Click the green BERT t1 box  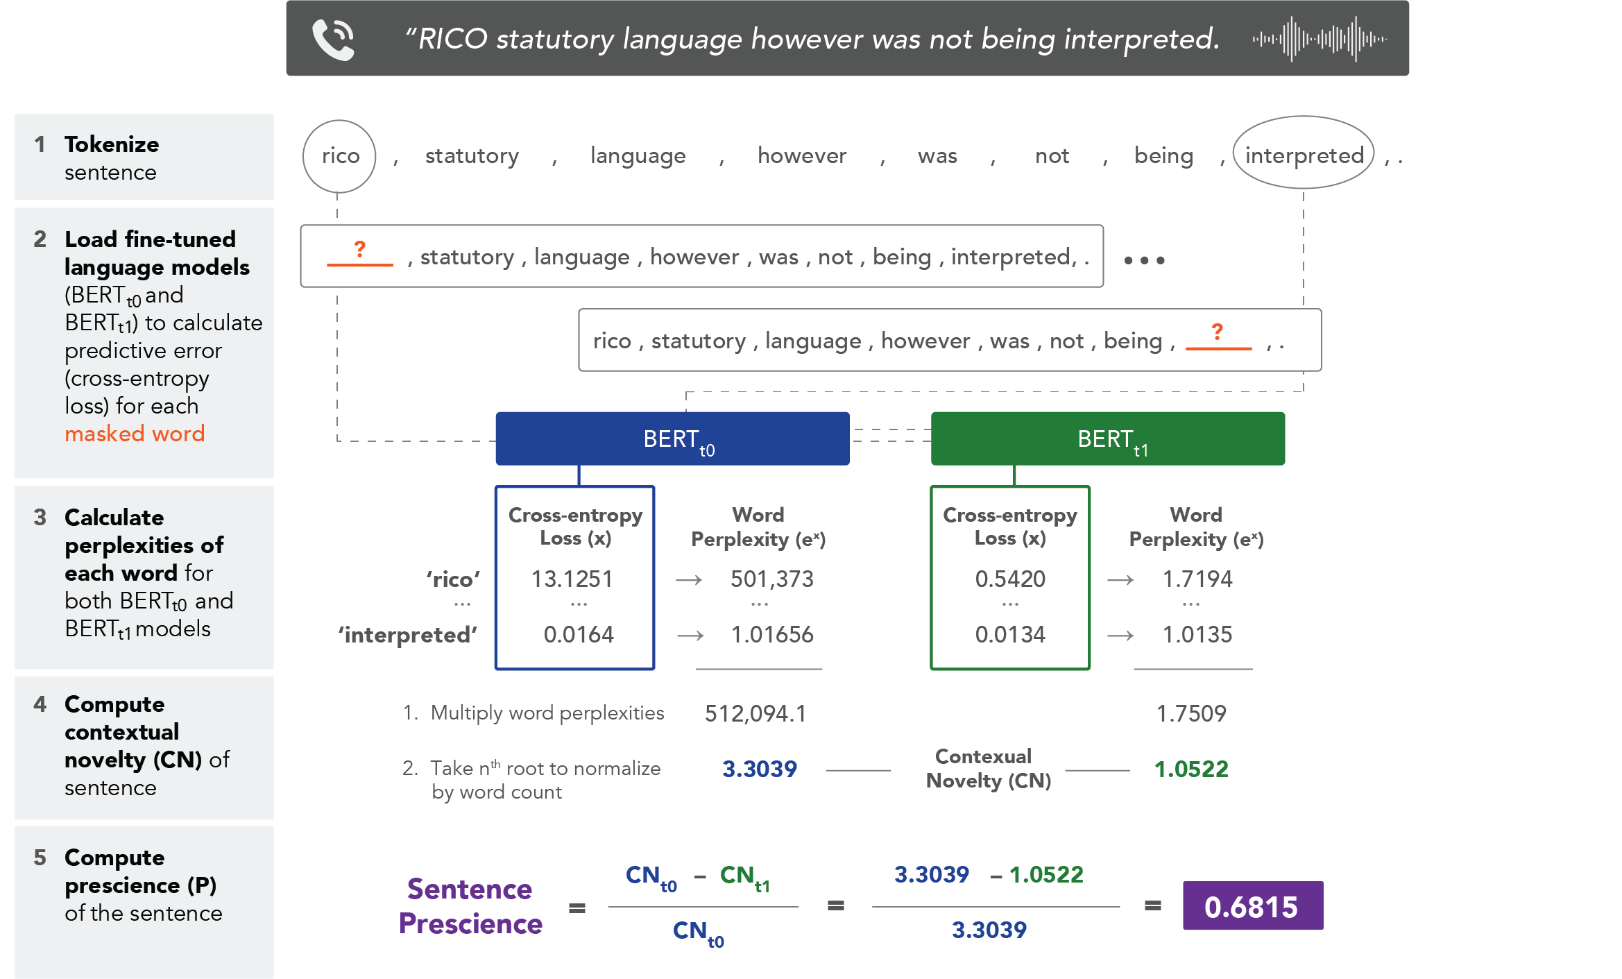tap(1107, 439)
